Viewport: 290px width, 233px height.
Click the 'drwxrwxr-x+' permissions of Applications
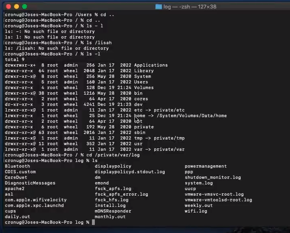tap(20, 65)
